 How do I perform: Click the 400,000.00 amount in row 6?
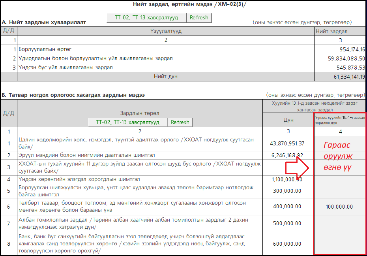click(288, 207)
